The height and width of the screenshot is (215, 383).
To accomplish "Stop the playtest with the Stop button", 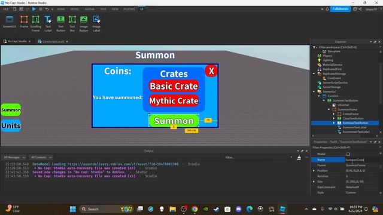I will pos(41,9).
